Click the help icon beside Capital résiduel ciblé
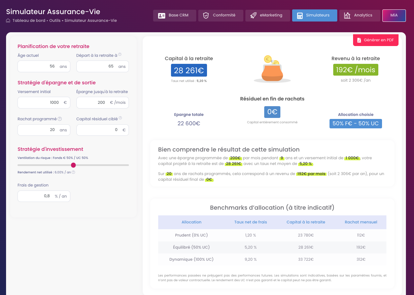 (x=120, y=118)
